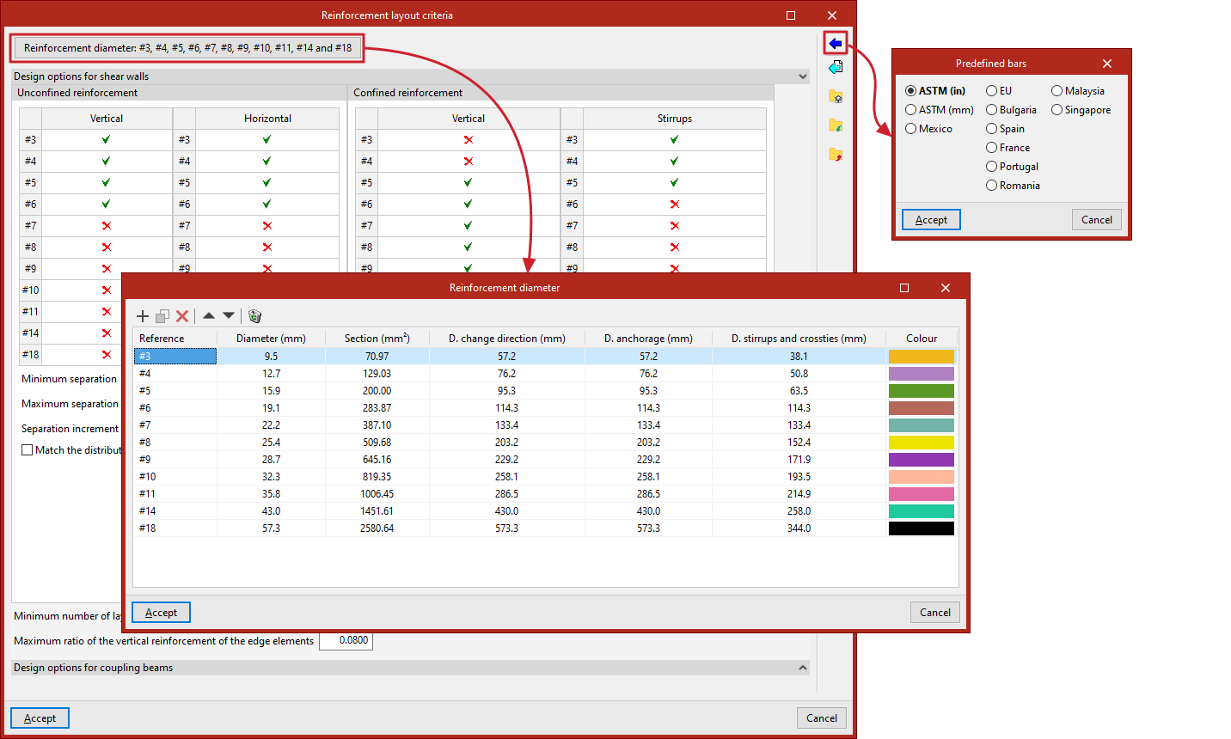
Task: Open the Reinforcement diameter list button
Action: pyautogui.click(x=187, y=48)
